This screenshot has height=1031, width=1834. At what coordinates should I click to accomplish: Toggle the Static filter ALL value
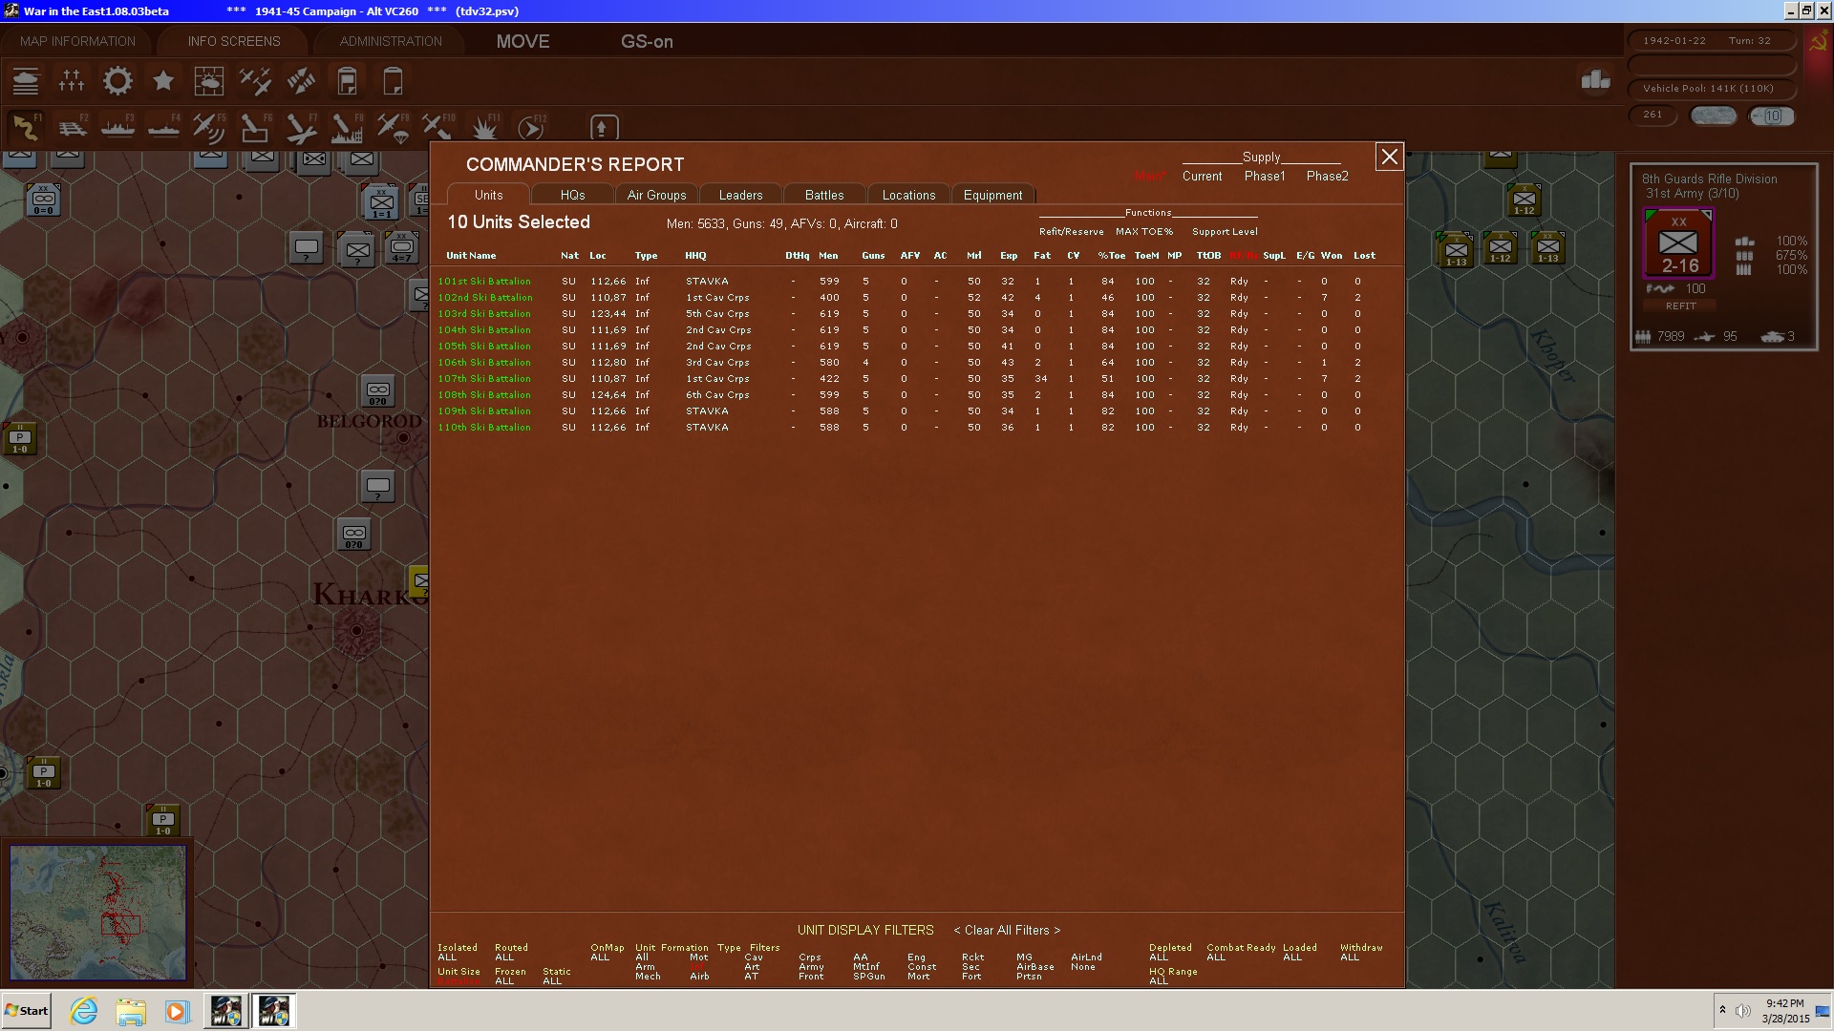[x=552, y=981]
